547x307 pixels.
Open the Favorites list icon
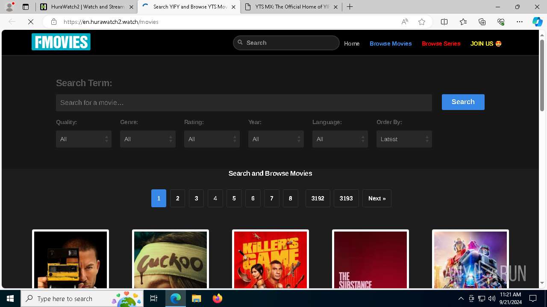(x=463, y=22)
